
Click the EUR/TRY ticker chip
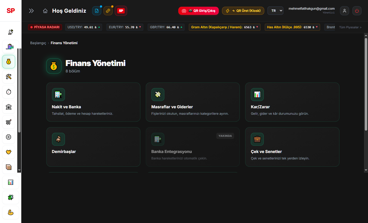(125, 27)
